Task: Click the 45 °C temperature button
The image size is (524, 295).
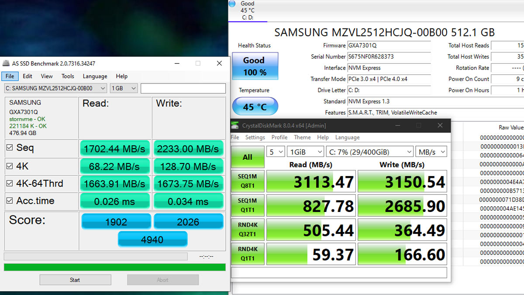Action: tap(255, 107)
